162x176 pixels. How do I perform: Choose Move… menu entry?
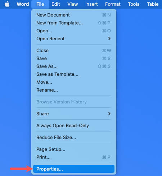click(74, 82)
